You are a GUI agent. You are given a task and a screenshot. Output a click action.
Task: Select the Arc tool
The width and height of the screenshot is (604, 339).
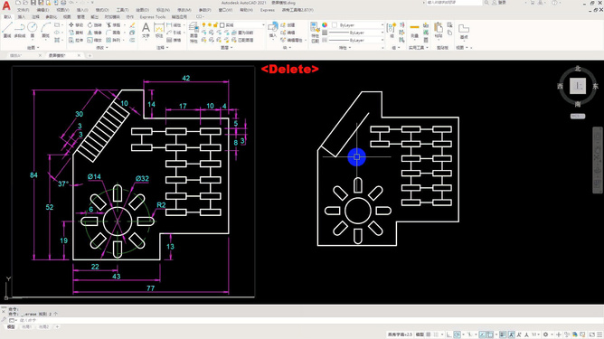46,30
